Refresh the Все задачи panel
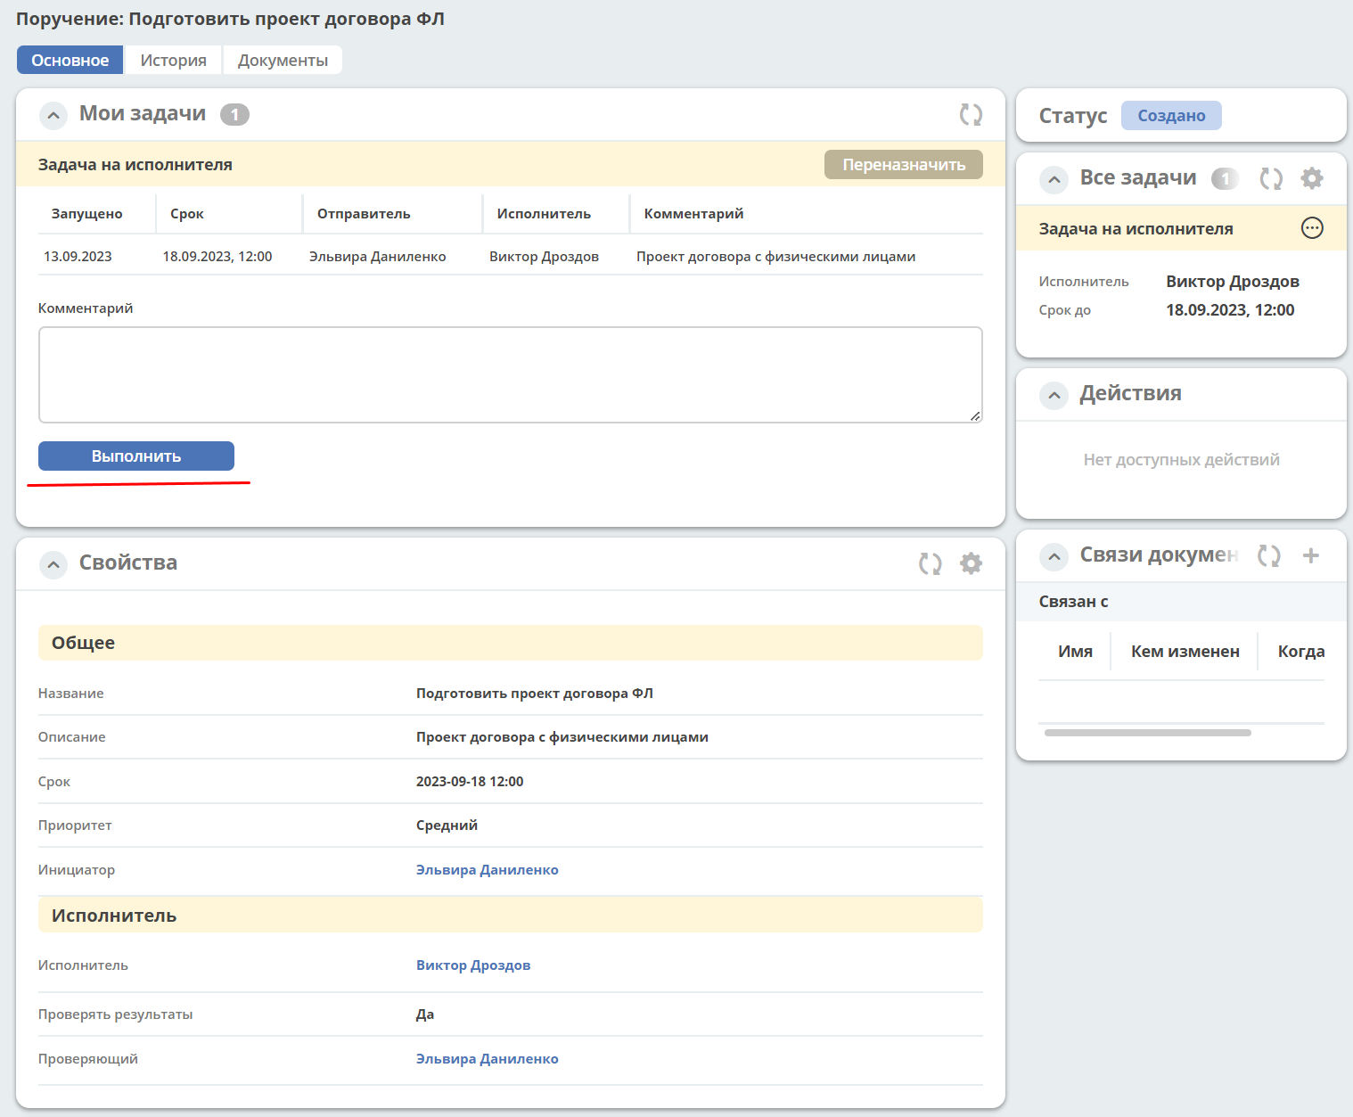Screen dimensions: 1353x1117 pyautogui.click(x=1271, y=178)
